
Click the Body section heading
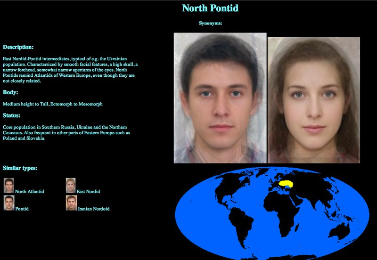pyautogui.click(x=10, y=92)
